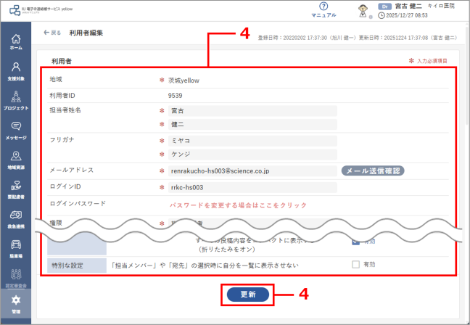Screen dimensions: 470x325
Task: Select the 地域資源 sidebar icon
Action: coord(15,158)
